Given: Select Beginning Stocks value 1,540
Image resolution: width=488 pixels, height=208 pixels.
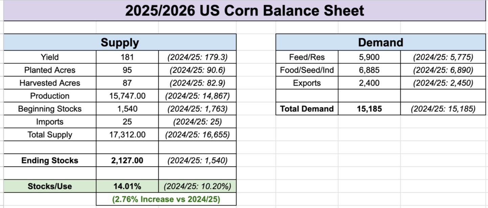Looking at the screenshot, I should coord(127,109).
